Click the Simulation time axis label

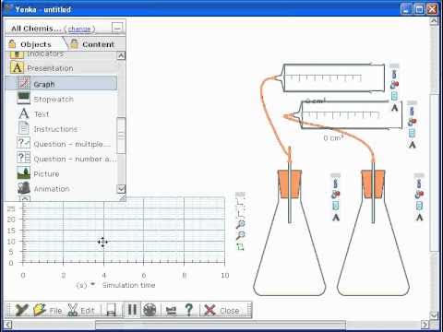pyautogui.click(x=128, y=285)
